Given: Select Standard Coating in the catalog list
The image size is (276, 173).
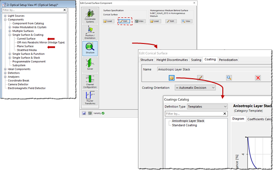Looking at the screenshot, I should (184, 125).
